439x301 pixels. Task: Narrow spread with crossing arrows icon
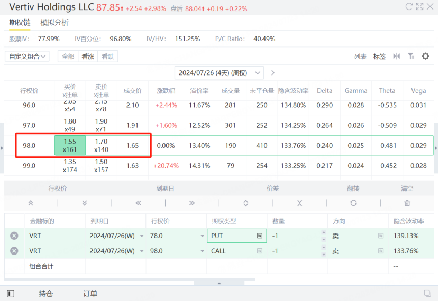[299, 203]
